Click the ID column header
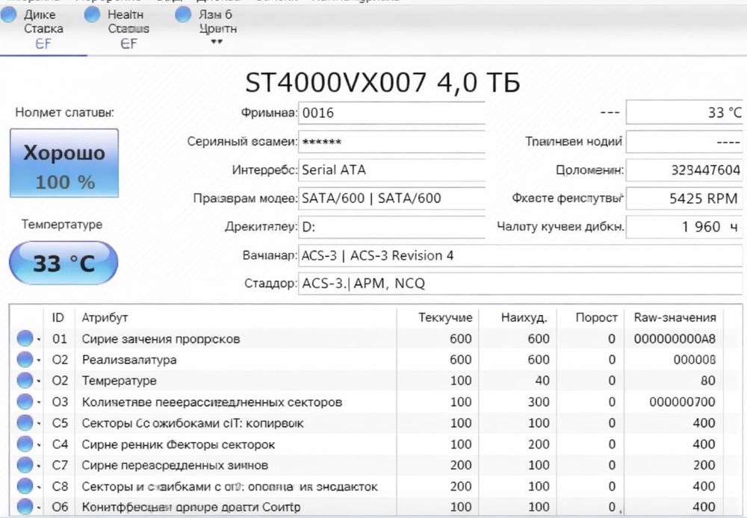Image resolution: width=747 pixels, height=518 pixels. 58,317
